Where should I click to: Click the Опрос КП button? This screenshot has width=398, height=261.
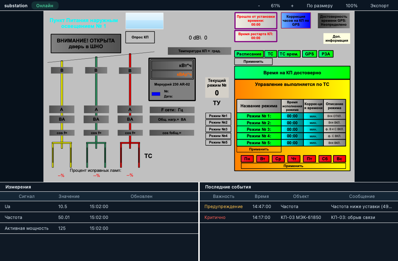140,37
